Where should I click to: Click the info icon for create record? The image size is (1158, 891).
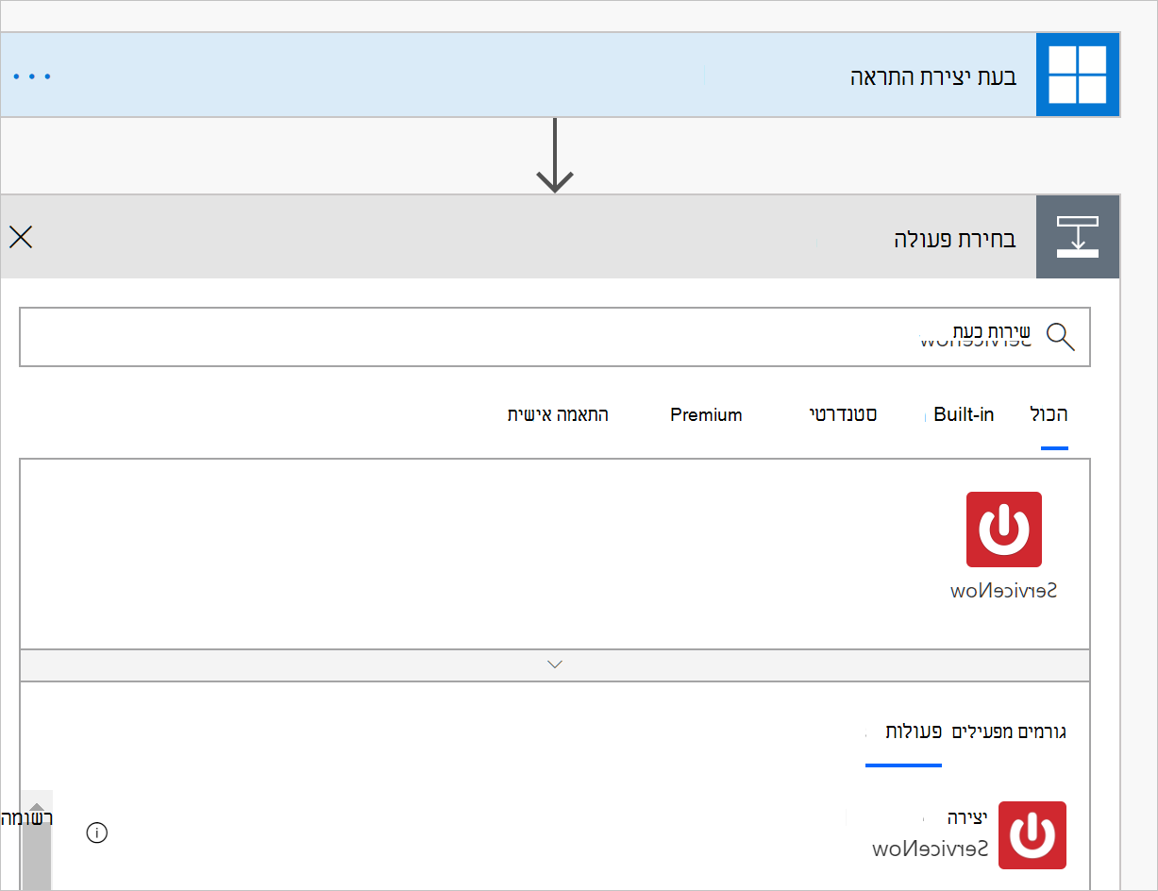(x=97, y=832)
